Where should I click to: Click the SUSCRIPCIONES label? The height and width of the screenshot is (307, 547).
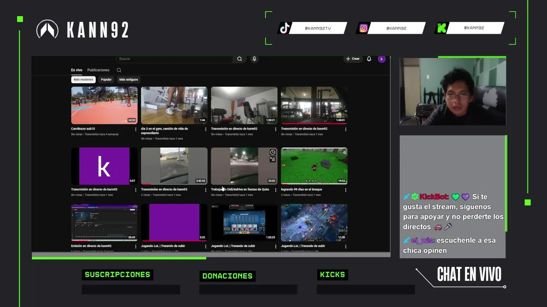[x=118, y=275]
